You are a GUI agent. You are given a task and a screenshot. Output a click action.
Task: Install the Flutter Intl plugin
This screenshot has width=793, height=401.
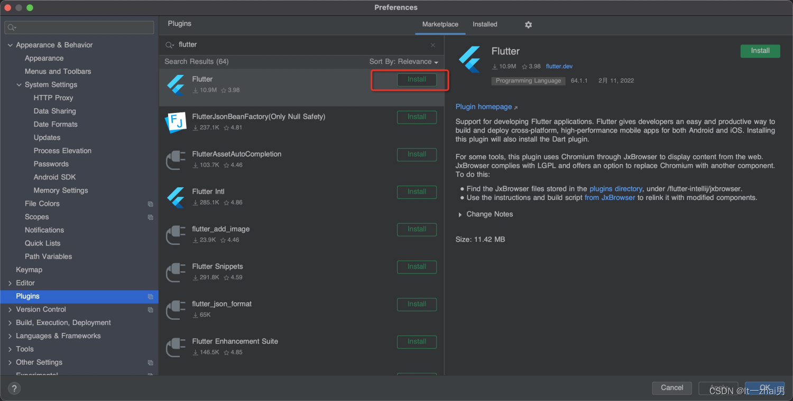417,192
